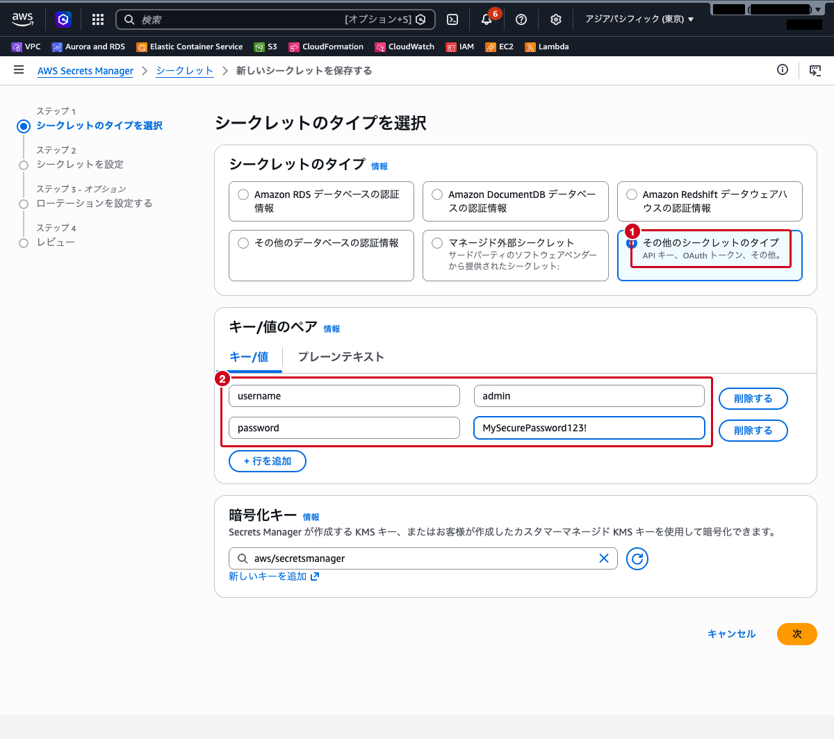Open the IAM bookmark shortcut
Image resolution: width=834 pixels, height=739 pixels.
point(460,47)
